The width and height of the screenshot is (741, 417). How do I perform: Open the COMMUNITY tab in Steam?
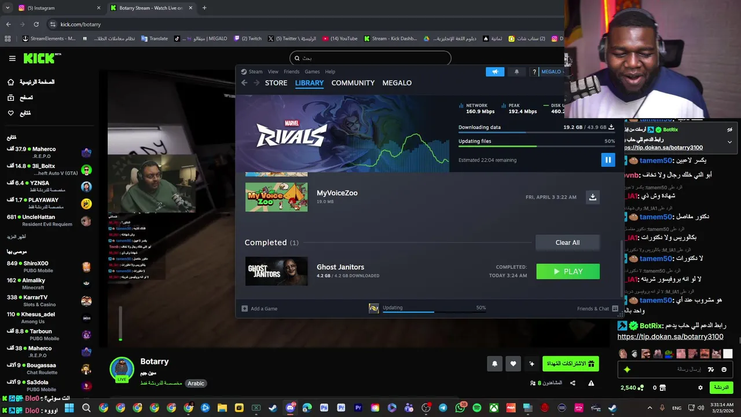pos(353,83)
